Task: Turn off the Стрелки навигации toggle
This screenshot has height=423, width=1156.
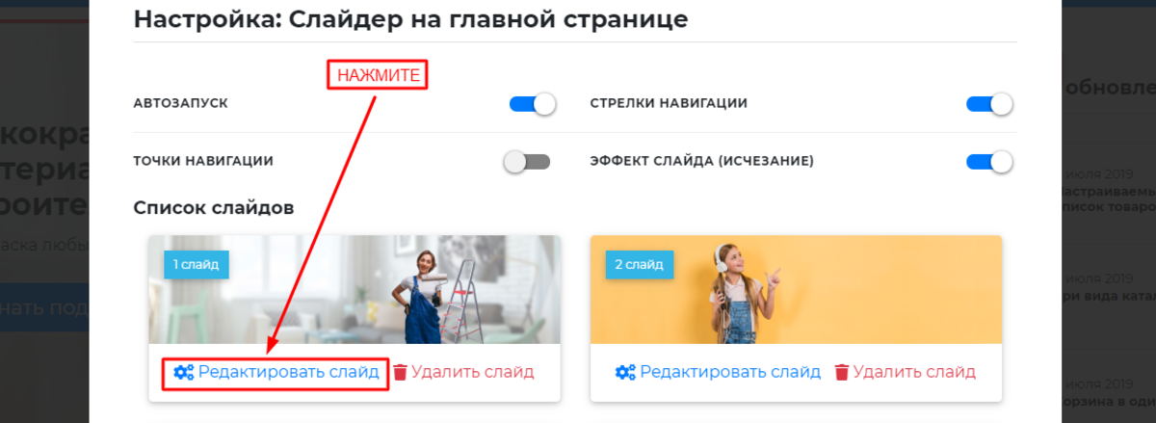Action: coord(989,104)
